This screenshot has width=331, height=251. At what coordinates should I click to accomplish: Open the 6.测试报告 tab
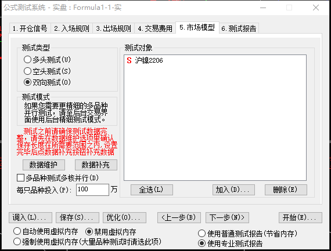click(239, 28)
